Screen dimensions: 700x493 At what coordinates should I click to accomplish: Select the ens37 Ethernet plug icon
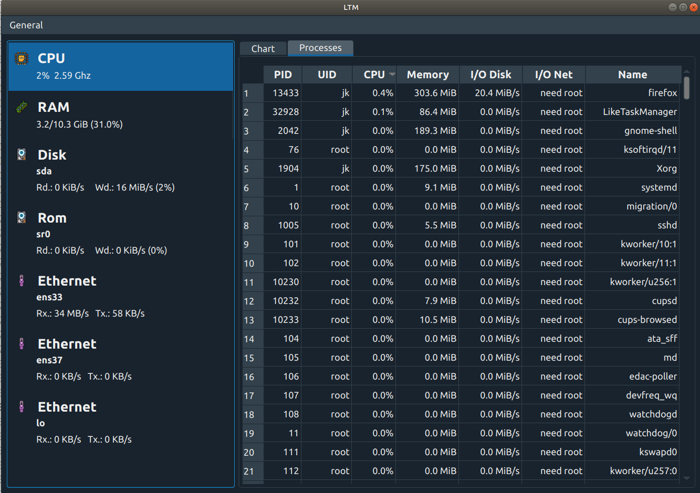coord(22,344)
